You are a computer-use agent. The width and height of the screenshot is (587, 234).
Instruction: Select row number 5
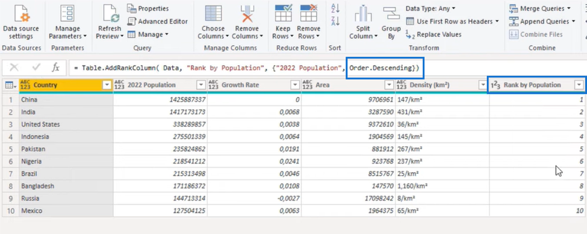click(x=11, y=149)
